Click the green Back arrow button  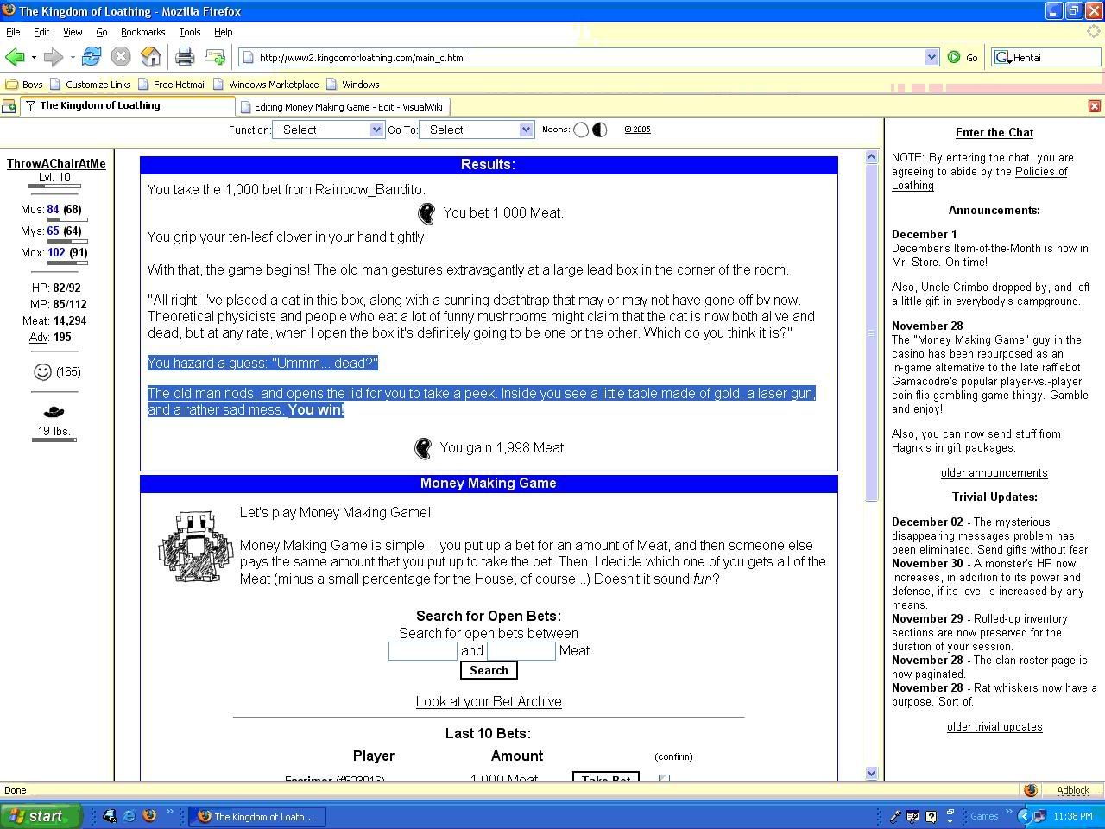(x=15, y=58)
